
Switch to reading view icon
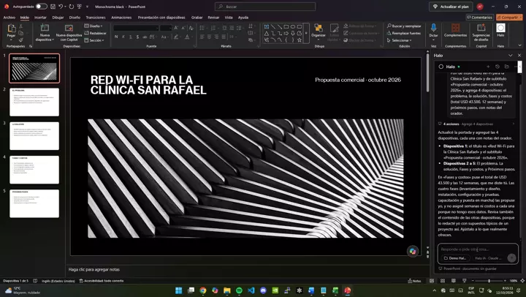coord(454,281)
